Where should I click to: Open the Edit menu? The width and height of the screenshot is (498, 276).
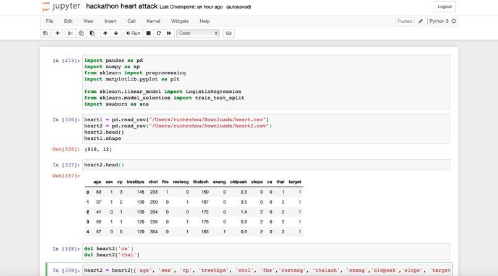click(x=69, y=21)
